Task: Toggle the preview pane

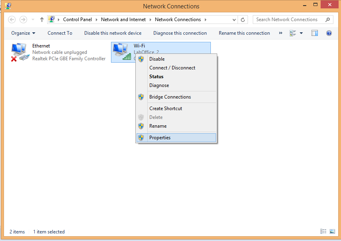Action: coord(315,33)
